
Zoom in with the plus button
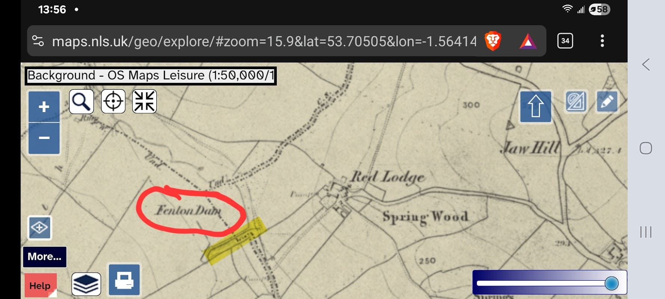pos(44,107)
